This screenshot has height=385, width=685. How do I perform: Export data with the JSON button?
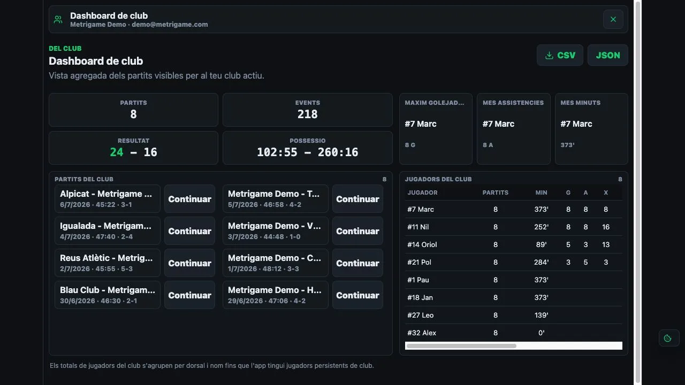pyautogui.click(x=608, y=55)
